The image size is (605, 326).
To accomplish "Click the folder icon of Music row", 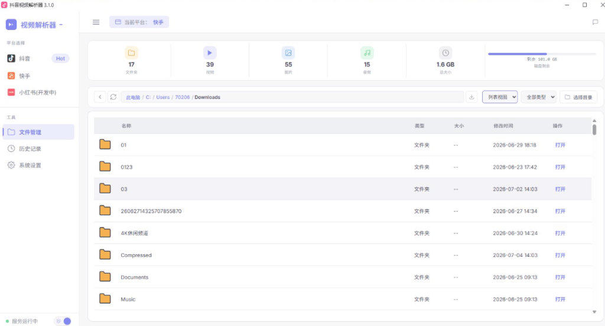I will 105,299.
